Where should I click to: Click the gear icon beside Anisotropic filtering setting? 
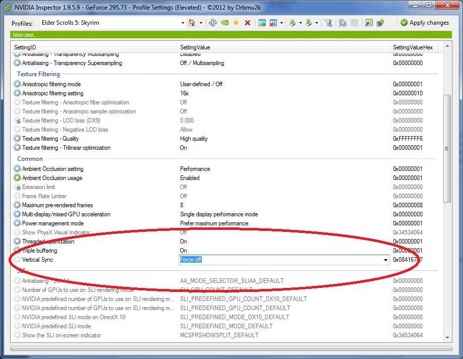pyautogui.click(x=17, y=93)
